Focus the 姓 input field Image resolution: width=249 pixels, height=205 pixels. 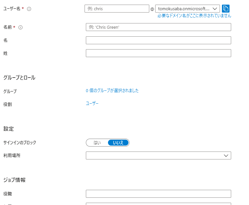(158, 53)
